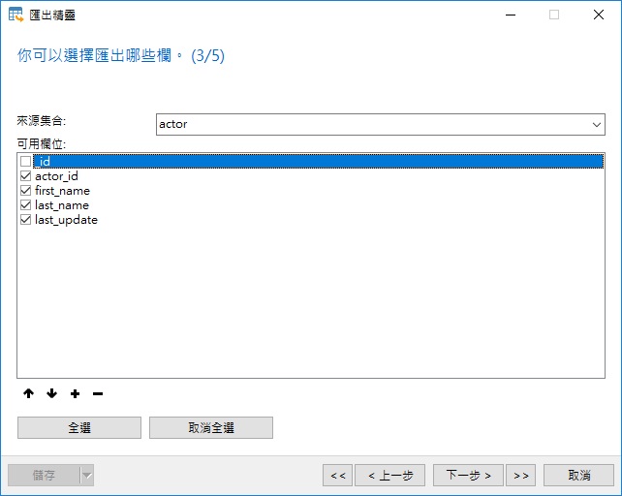Toggle the last_name checkbox off

click(x=25, y=205)
